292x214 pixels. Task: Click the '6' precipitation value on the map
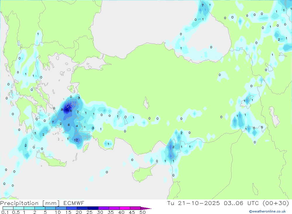coord(69,125)
